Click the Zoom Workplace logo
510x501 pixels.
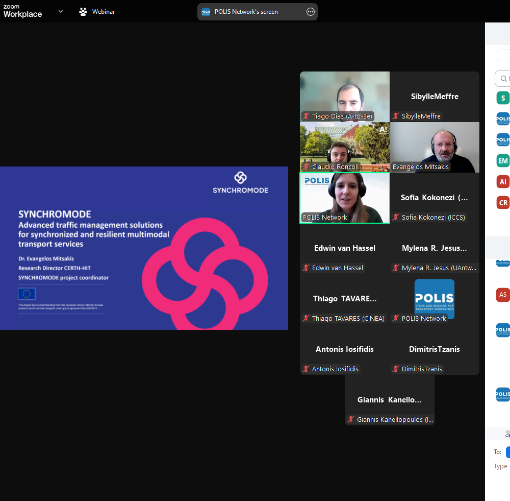[22, 11]
